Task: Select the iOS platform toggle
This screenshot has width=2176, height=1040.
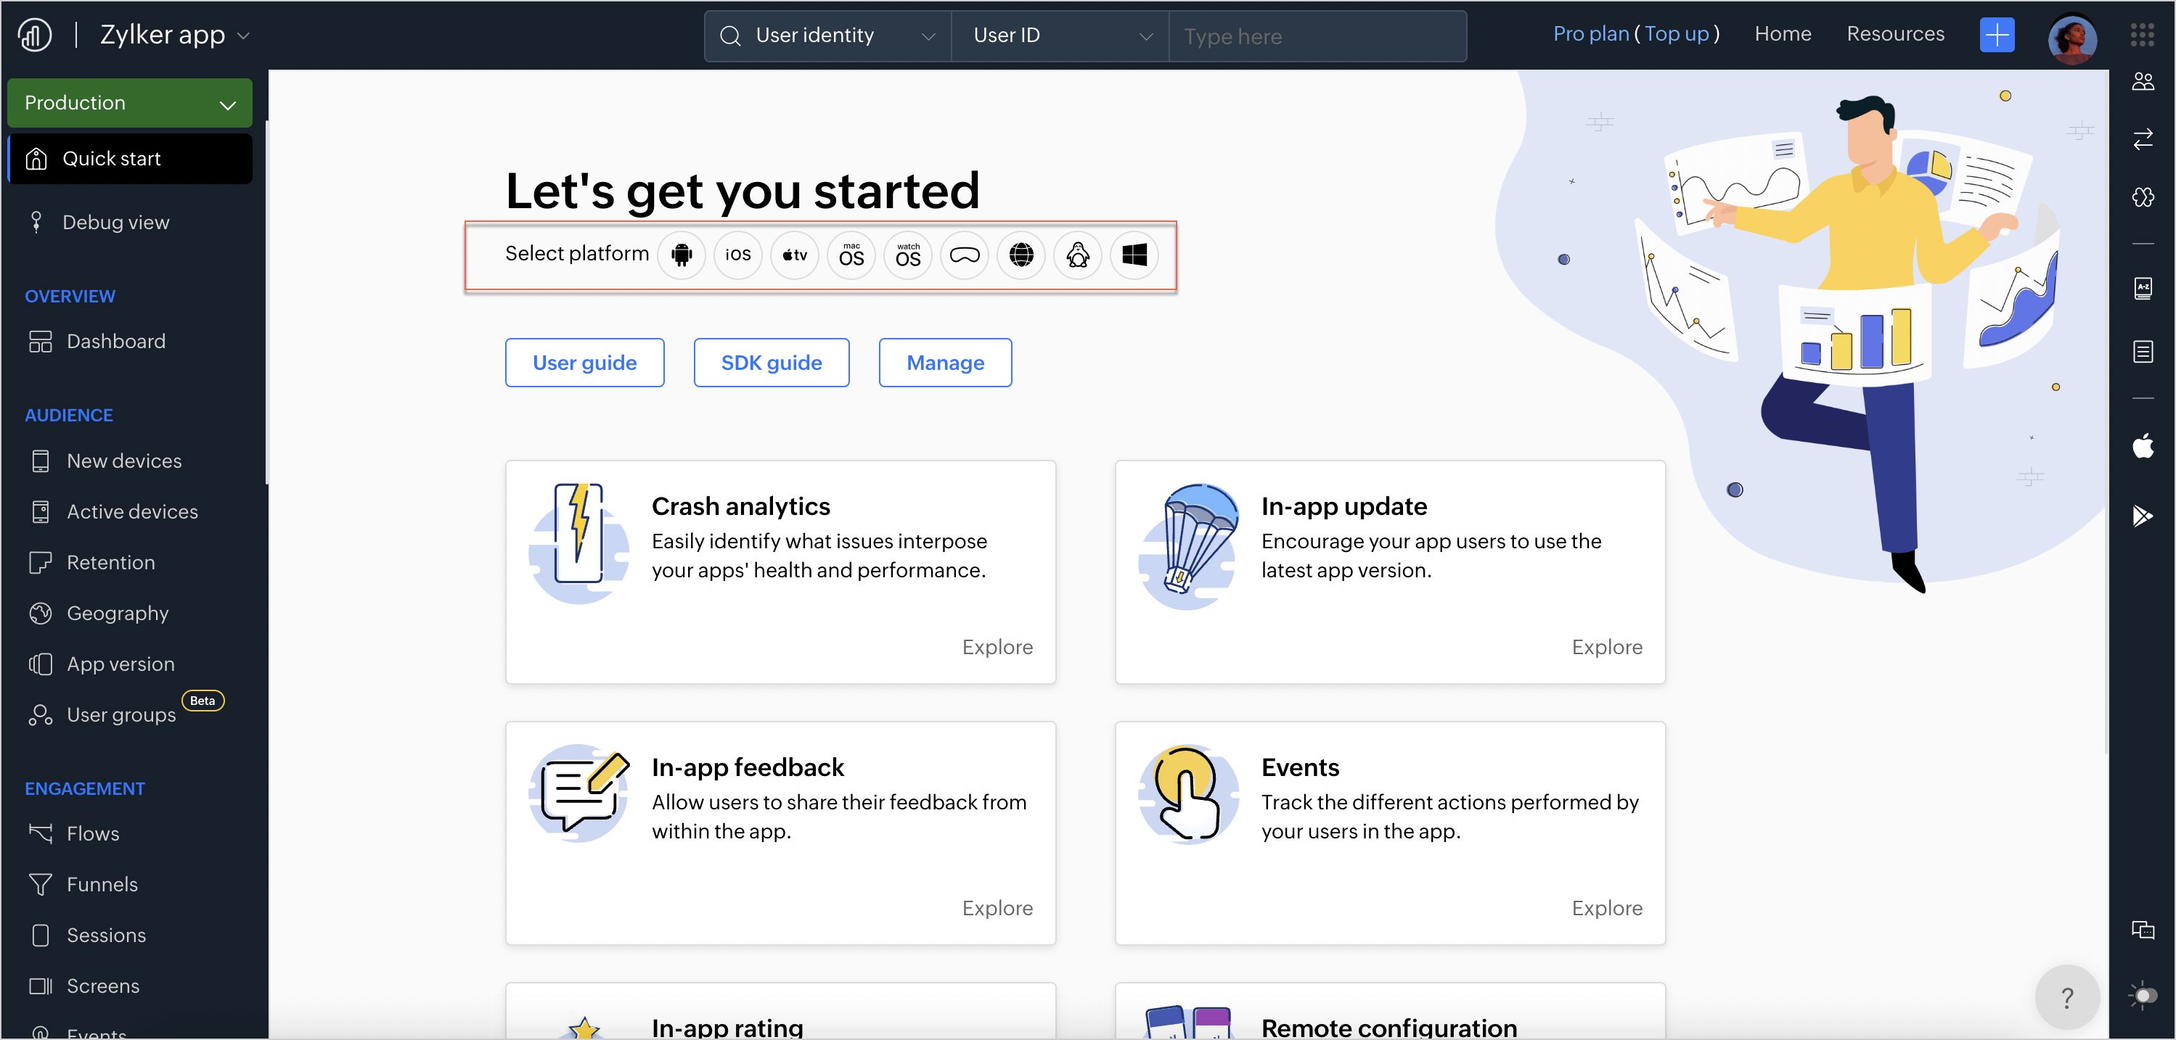Action: click(737, 255)
